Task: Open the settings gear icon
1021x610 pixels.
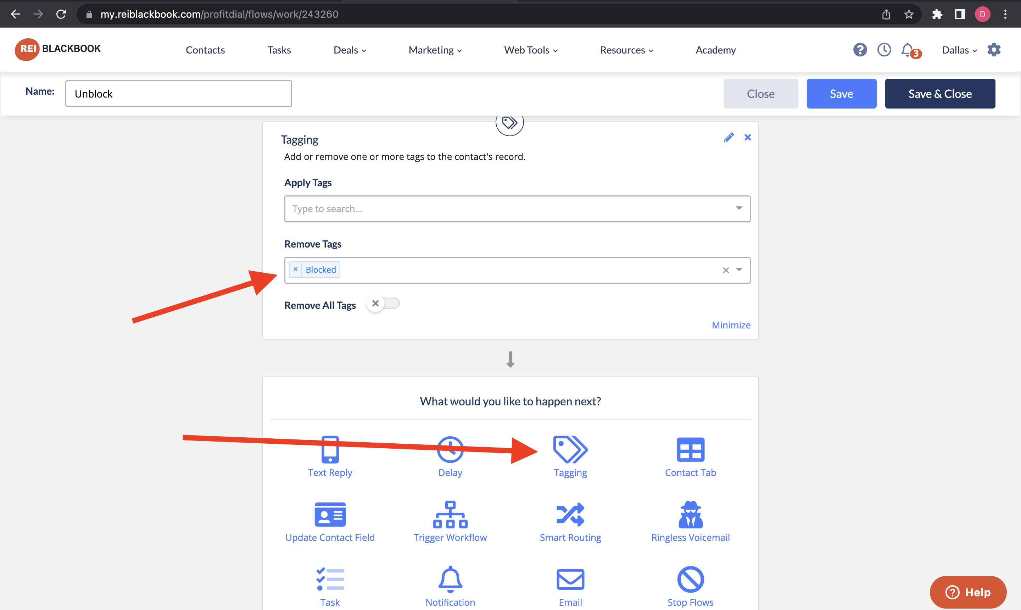Action: pyautogui.click(x=994, y=50)
